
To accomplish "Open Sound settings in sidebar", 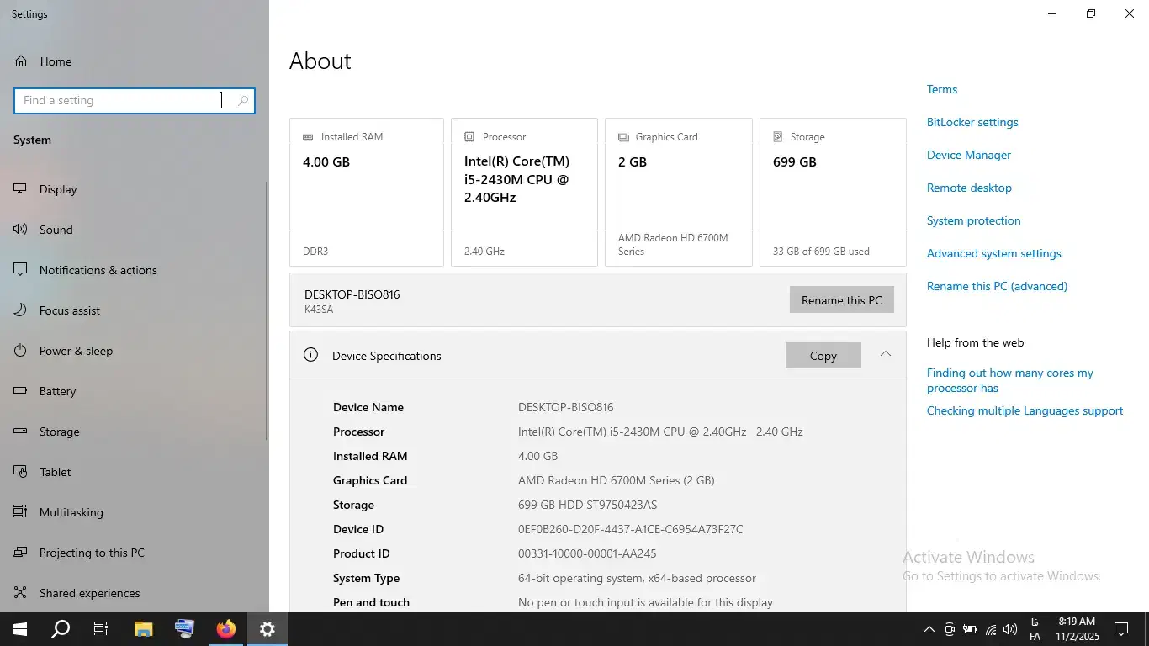I will point(56,230).
